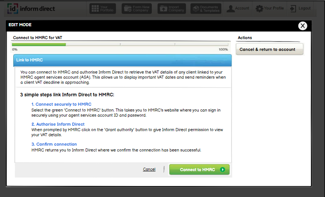
Task: Close the Edit Mode dialog
Action: point(302,26)
